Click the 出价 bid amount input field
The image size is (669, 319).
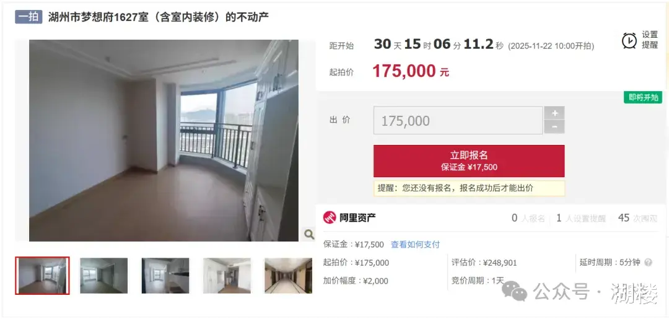click(458, 121)
